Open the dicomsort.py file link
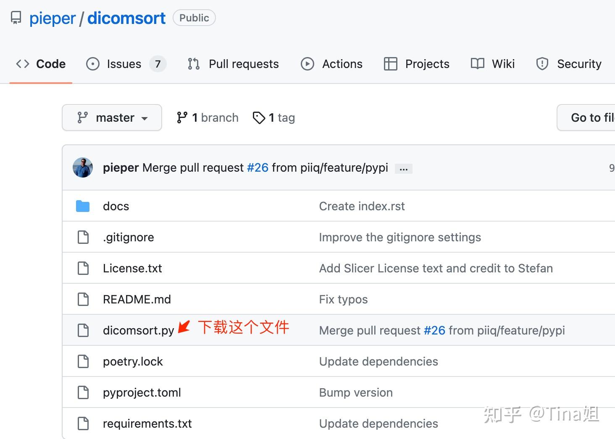 click(138, 330)
